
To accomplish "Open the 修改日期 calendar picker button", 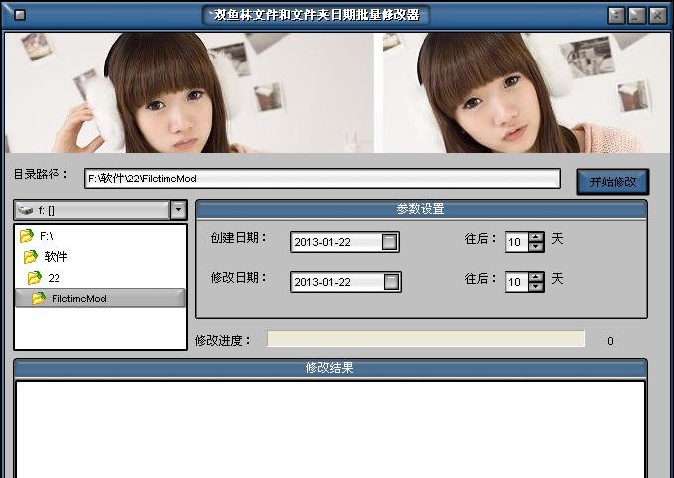I will (391, 282).
